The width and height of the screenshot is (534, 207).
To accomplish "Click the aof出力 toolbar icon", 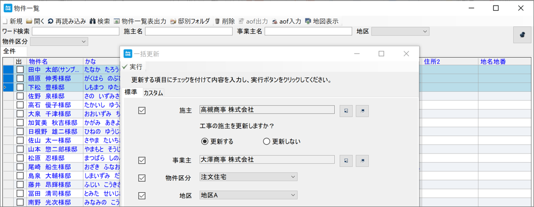I will click(x=241, y=21).
